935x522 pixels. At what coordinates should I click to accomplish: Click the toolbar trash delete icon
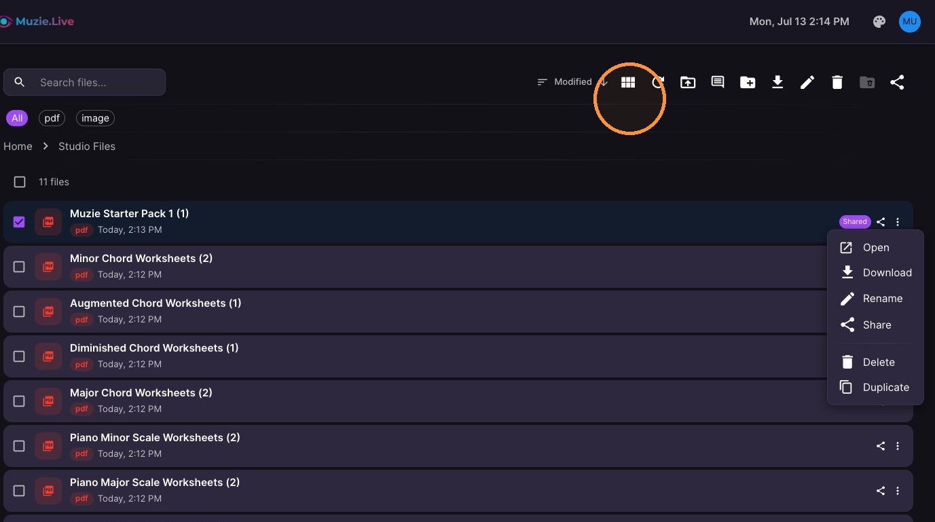[x=837, y=82]
